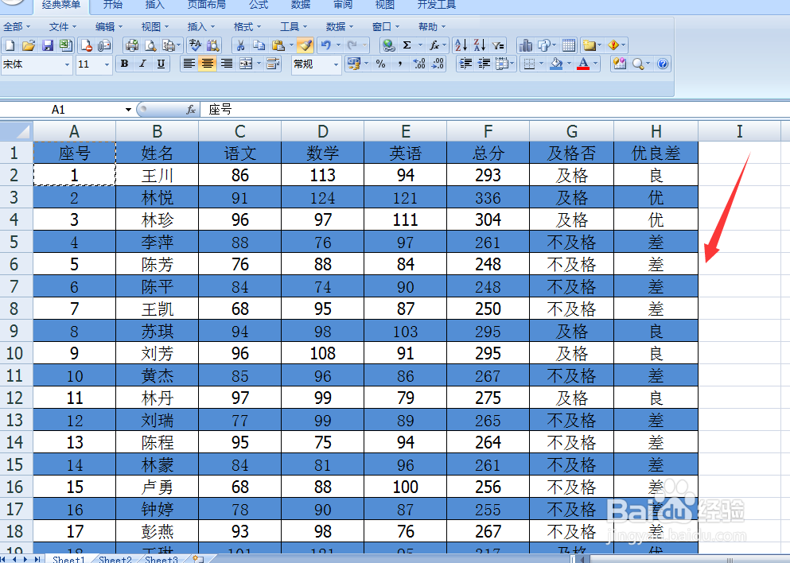Decrease decimal places icon

click(438, 64)
